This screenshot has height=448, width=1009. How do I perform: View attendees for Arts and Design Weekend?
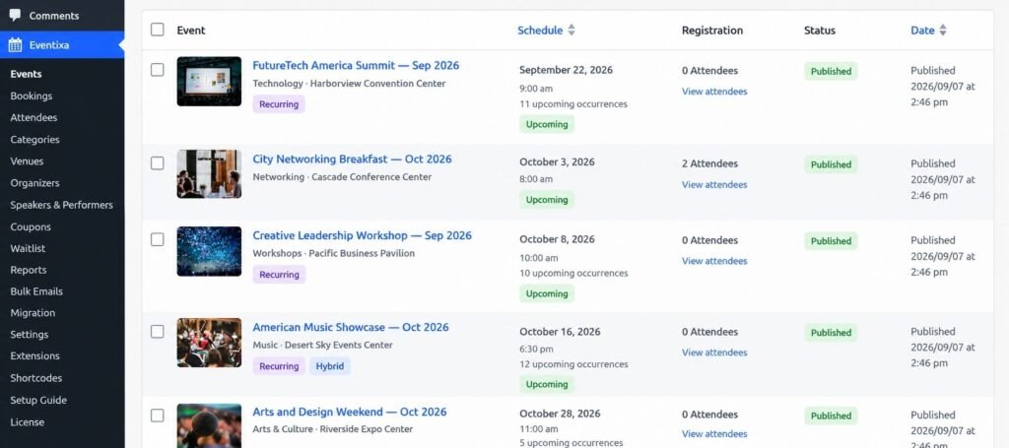(714, 434)
